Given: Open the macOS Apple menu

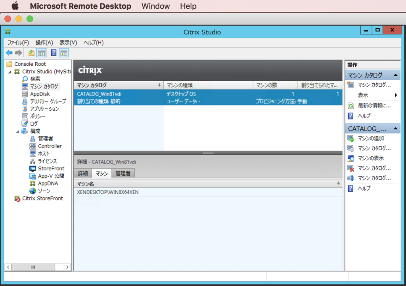Looking at the screenshot, I should pos(15,6).
